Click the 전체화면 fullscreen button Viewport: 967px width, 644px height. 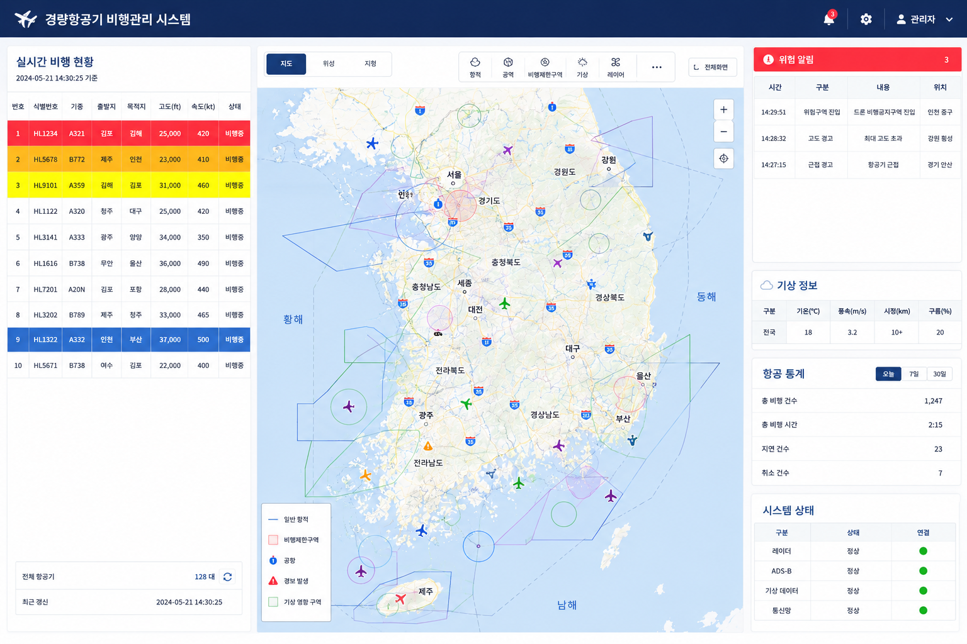point(713,67)
